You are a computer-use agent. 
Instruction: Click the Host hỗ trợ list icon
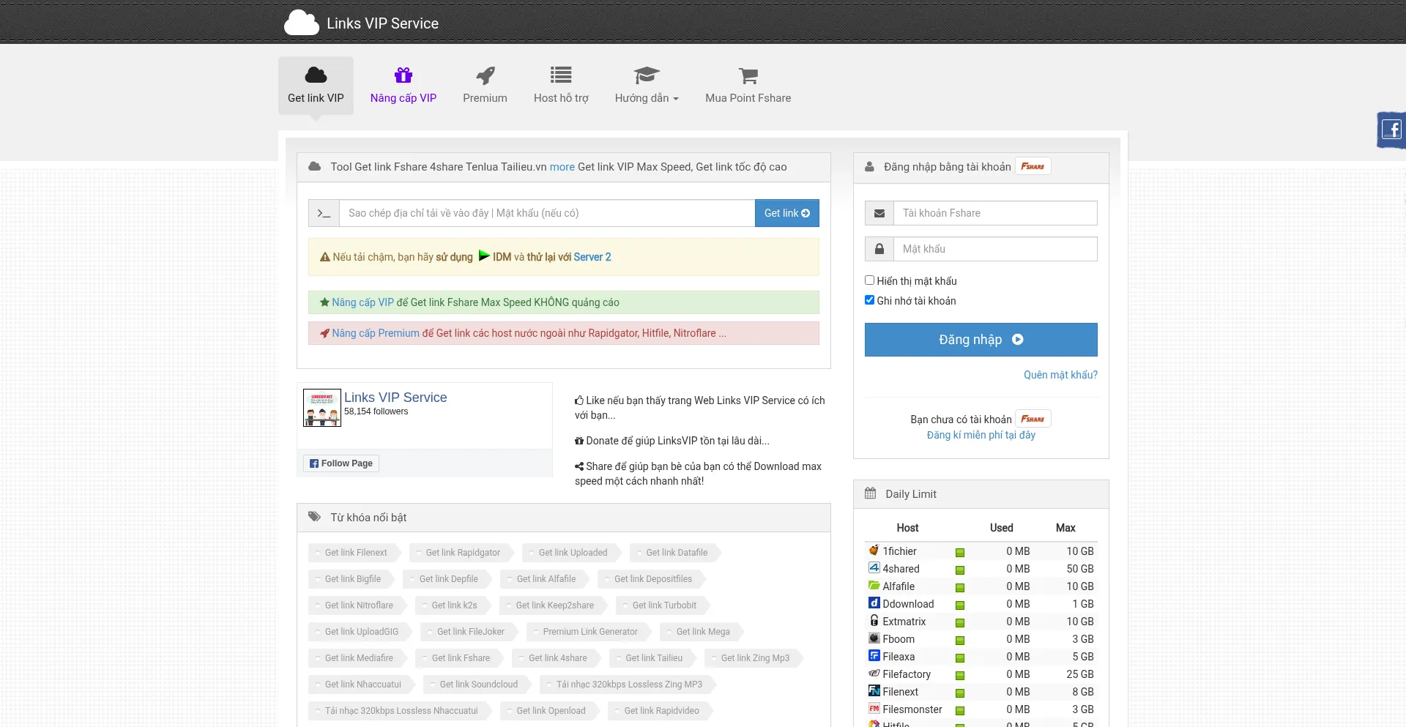pyautogui.click(x=561, y=75)
